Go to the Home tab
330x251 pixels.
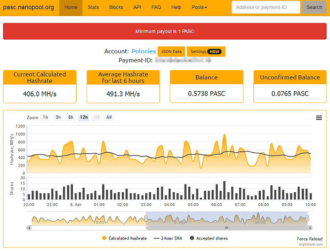tap(71, 7)
